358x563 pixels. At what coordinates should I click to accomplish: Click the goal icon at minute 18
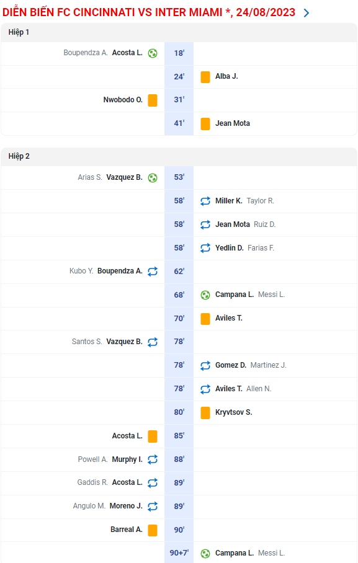point(153,53)
